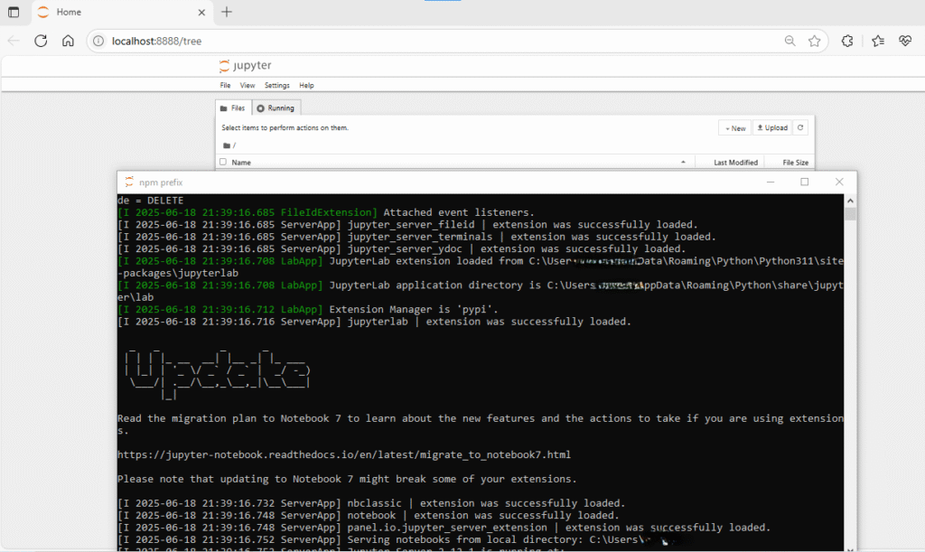Click the address bar localhost:8888/tree
This screenshot has height=552, width=925.
tap(157, 41)
